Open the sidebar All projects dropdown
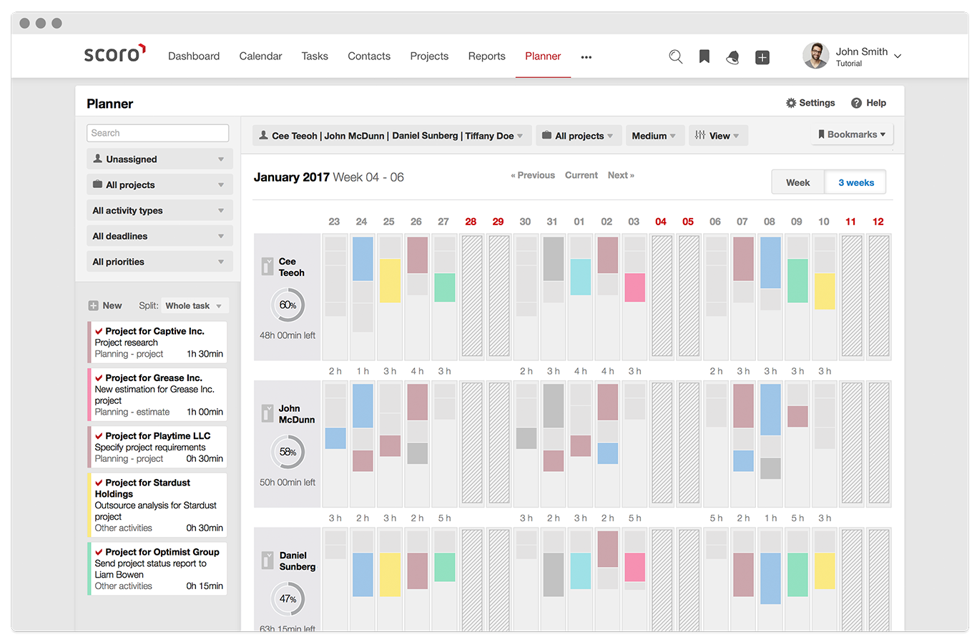Screen dimensions: 977x642 158,184
